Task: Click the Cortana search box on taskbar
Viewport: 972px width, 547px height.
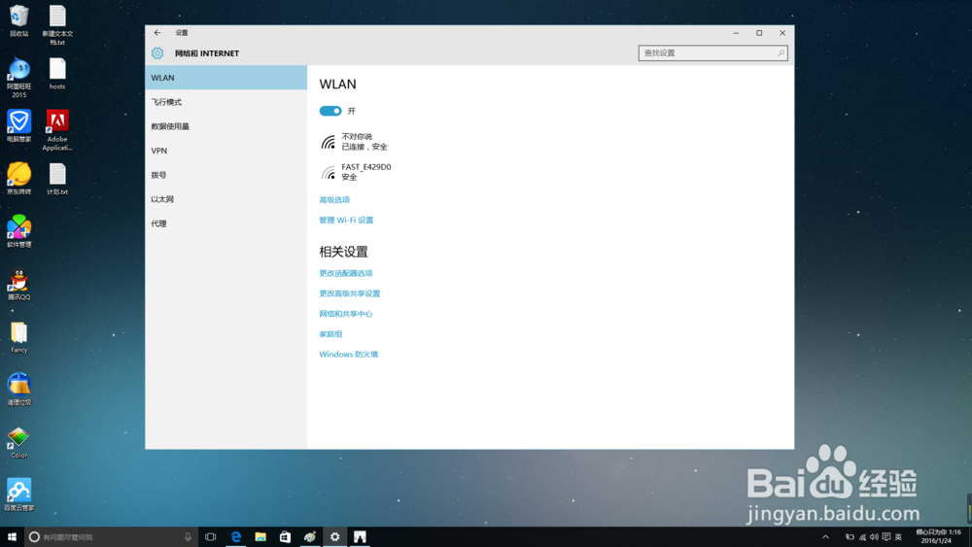Action: click(x=112, y=537)
